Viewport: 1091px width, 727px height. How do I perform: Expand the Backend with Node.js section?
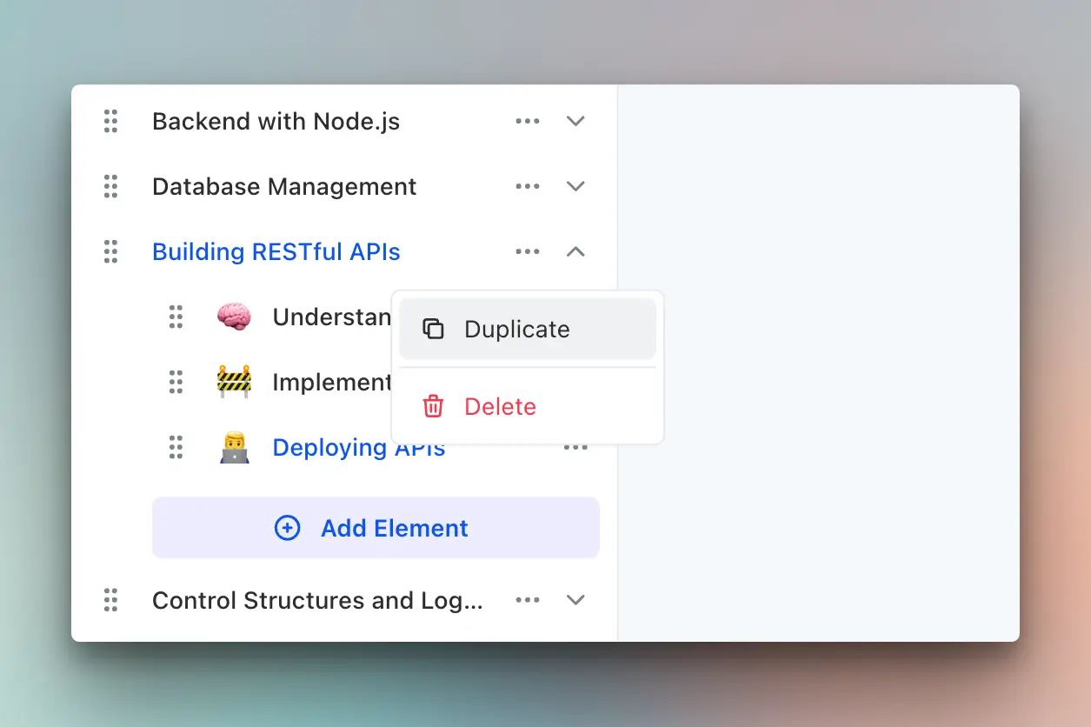click(575, 121)
